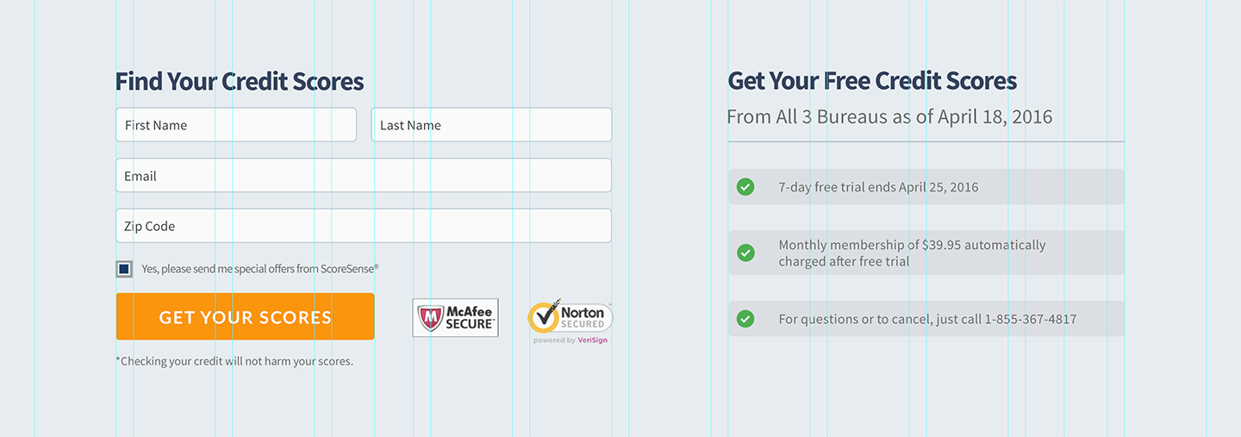
Task: Click the phone number 1-855-367-4817 row
Action: pos(926,319)
